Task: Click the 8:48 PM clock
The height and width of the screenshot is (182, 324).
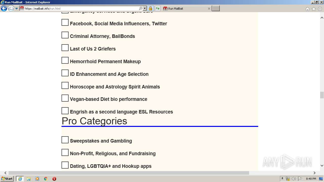Action: 311,179
